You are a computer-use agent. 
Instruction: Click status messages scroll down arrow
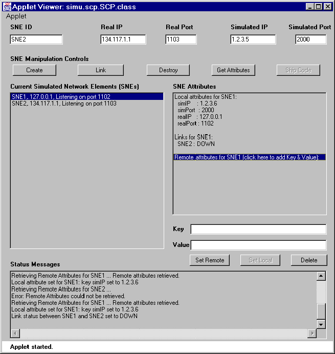321,325
